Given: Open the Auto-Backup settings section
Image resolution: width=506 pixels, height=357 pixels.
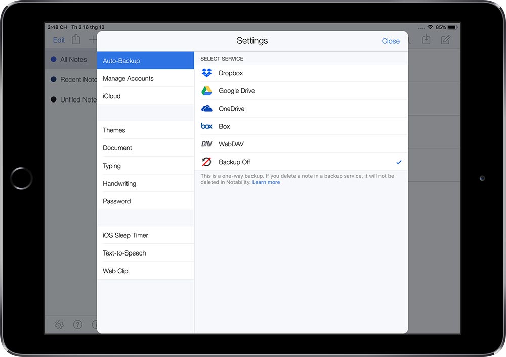Looking at the screenshot, I should point(145,61).
